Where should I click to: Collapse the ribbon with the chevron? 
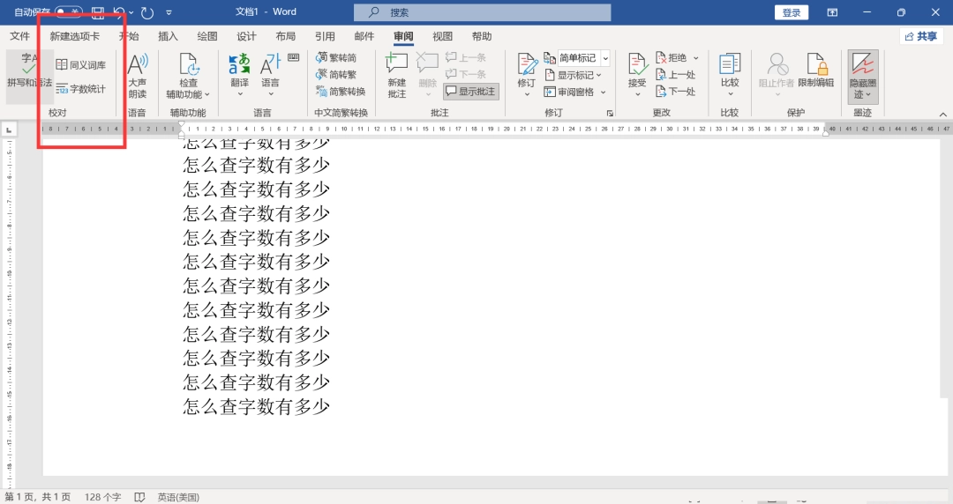pyautogui.click(x=942, y=115)
